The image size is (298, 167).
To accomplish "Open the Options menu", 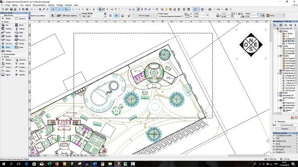I will pyautogui.click(x=51, y=5).
